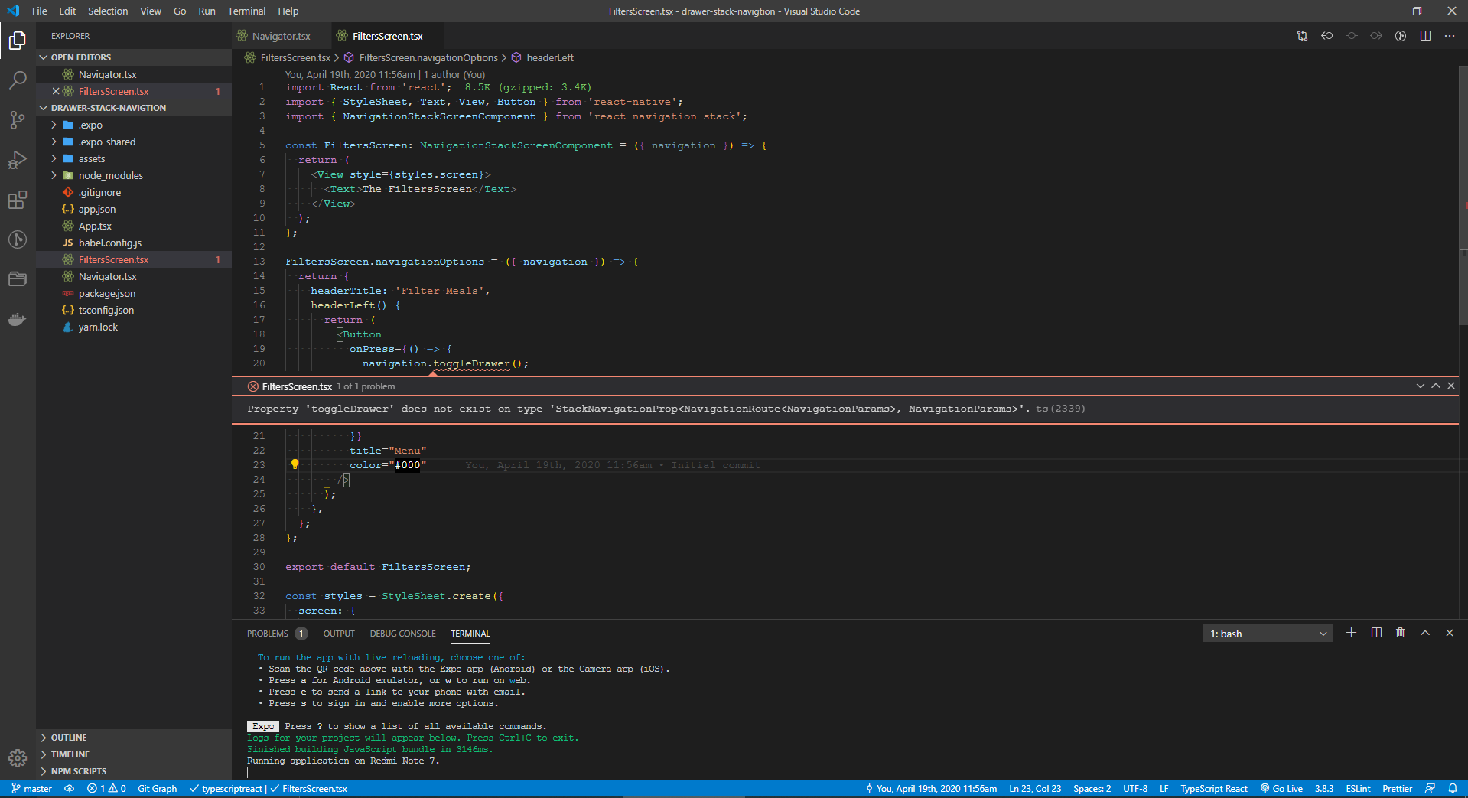Open the Docker view icon

[18, 319]
